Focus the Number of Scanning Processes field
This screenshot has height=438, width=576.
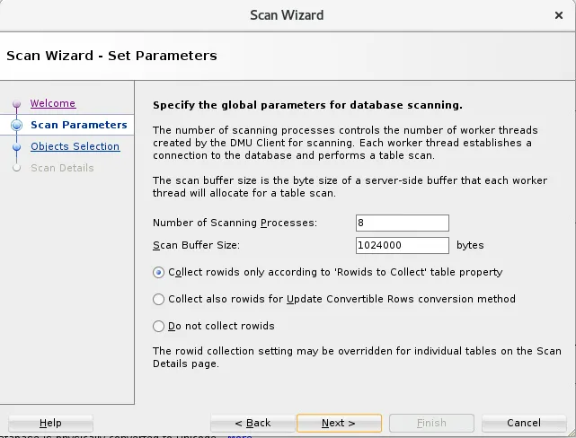coord(402,223)
